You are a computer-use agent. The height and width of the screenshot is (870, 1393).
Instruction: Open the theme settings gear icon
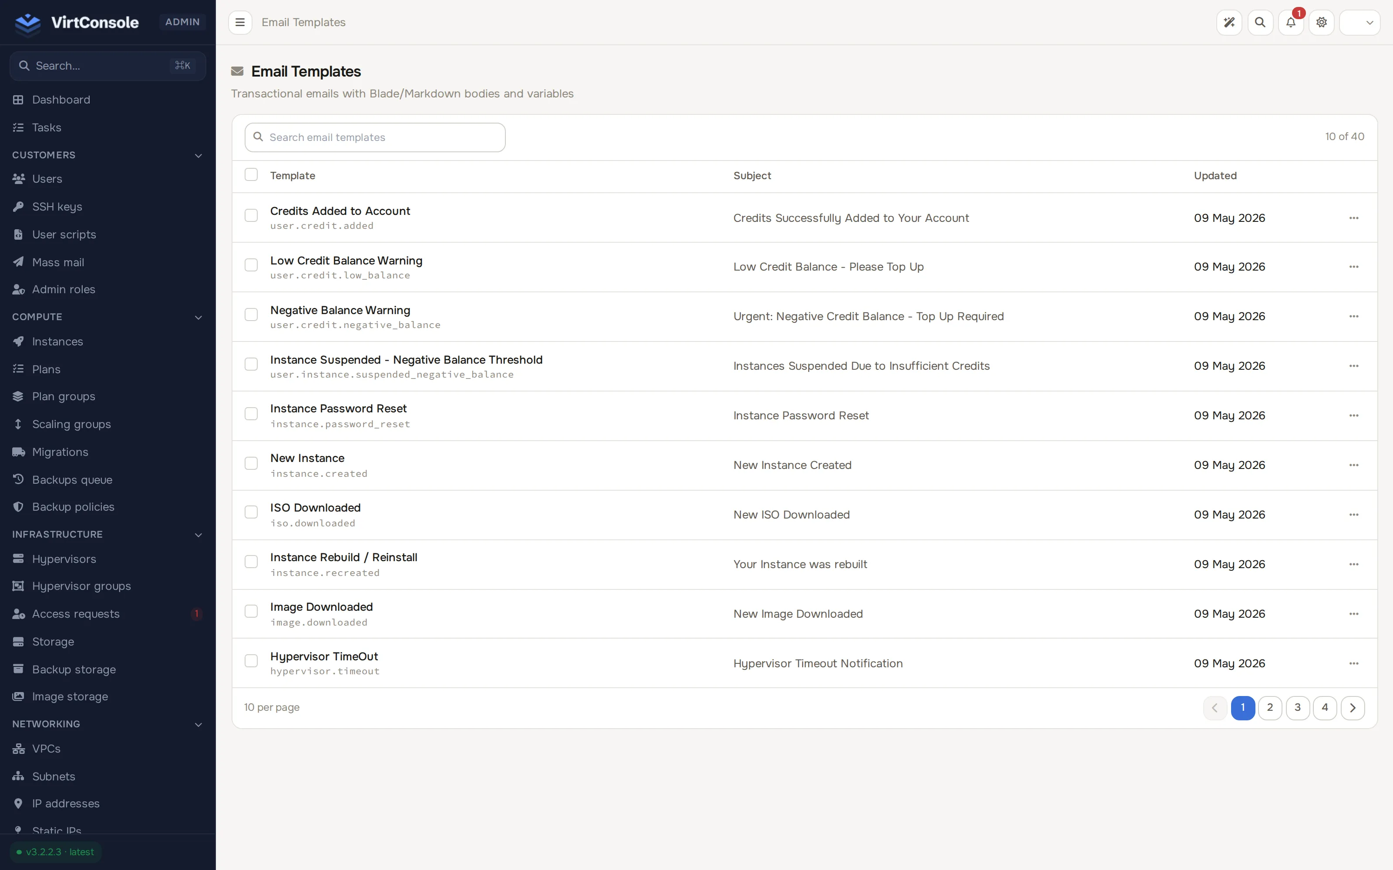[x=1322, y=23]
